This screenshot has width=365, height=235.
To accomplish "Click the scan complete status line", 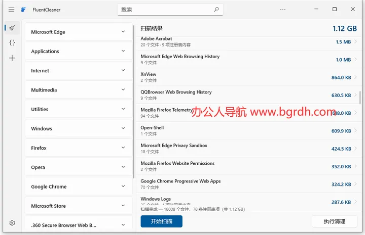I will click(193, 209).
